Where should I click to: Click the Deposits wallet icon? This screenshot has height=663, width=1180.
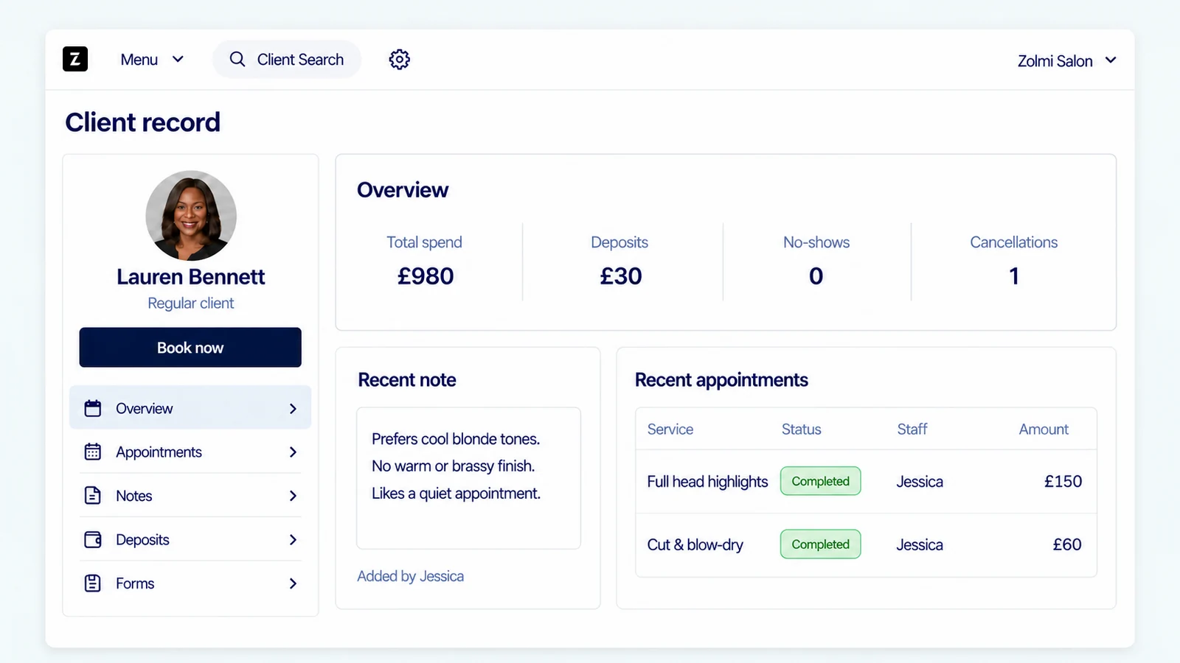pos(93,539)
